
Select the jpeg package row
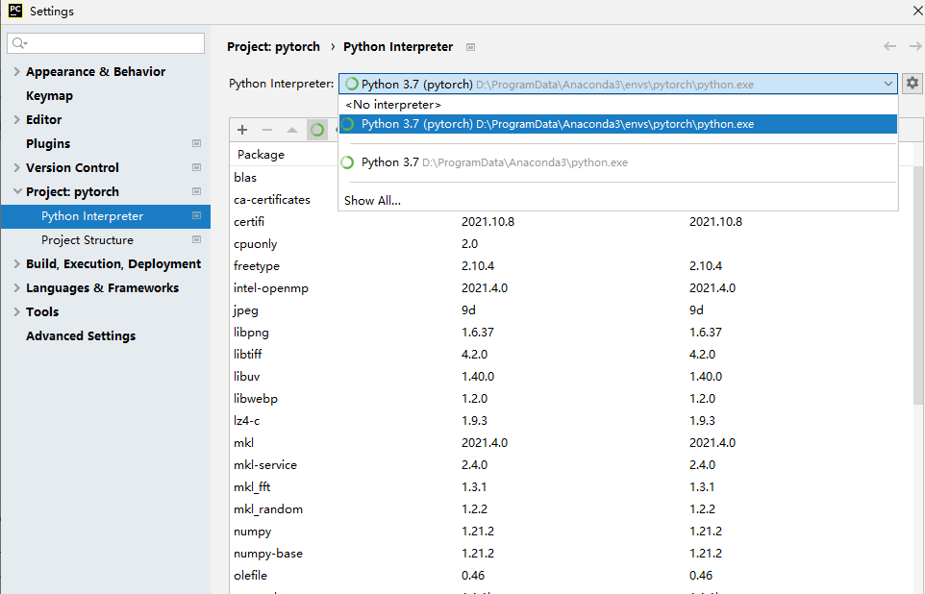(x=571, y=310)
